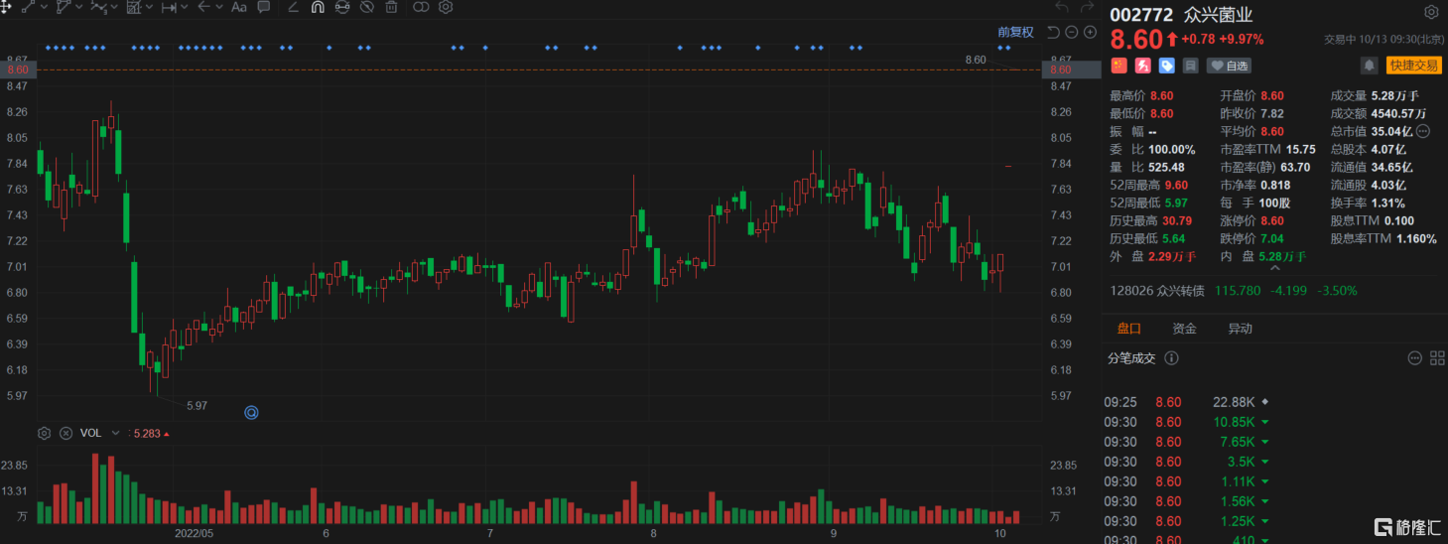The height and width of the screenshot is (544, 1448).
Task: Delete drawings with the trash icon
Action: [x=391, y=6]
